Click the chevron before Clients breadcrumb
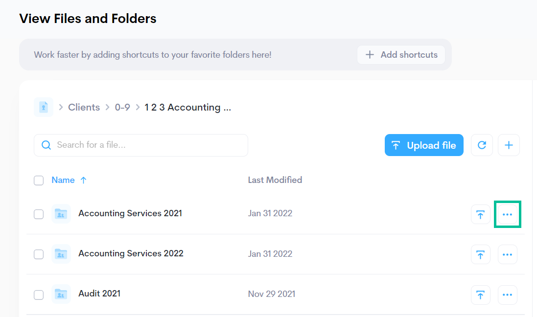 (61, 107)
